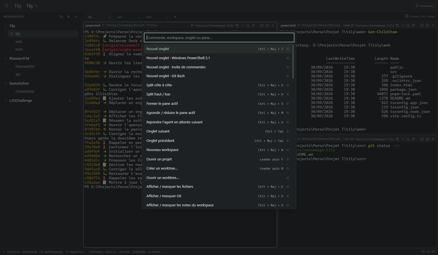Click the folder search icon in the Workspaces header

[61, 17]
